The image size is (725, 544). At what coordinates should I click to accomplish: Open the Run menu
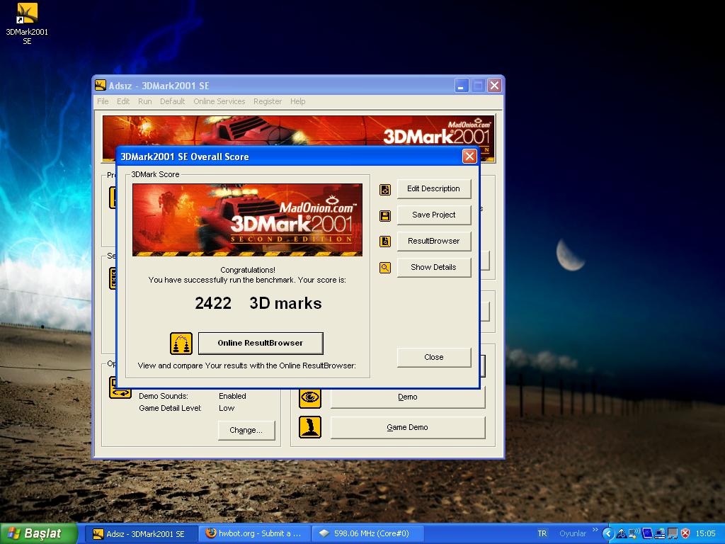click(x=144, y=101)
